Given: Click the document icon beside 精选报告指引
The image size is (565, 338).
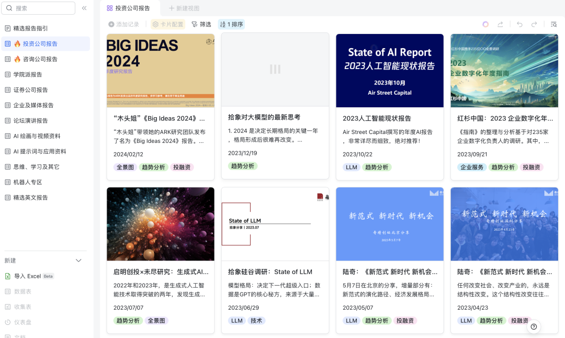Looking at the screenshot, I should 7,28.
